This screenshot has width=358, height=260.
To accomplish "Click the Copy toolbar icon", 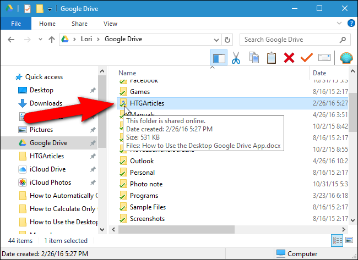I will [254, 58].
